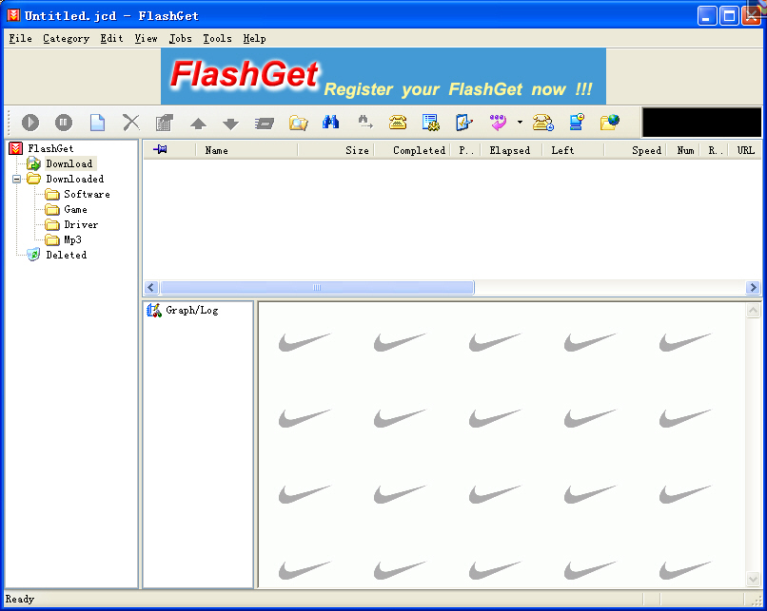Click the telephone with clock schedule icon
This screenshot has width=767, height=611.
543,122
